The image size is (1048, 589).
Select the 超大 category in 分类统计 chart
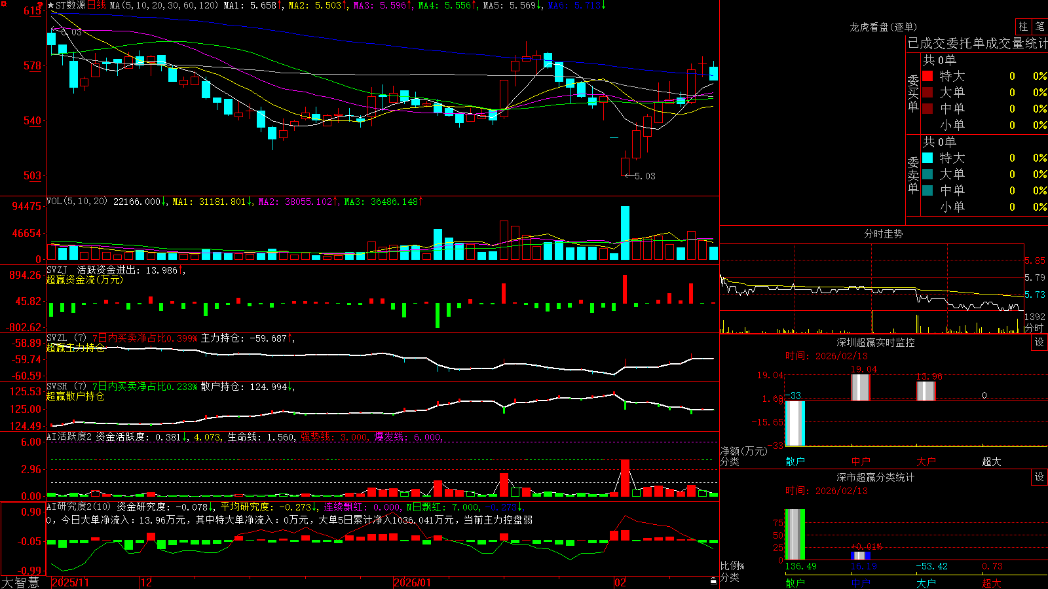coord(992,583)
